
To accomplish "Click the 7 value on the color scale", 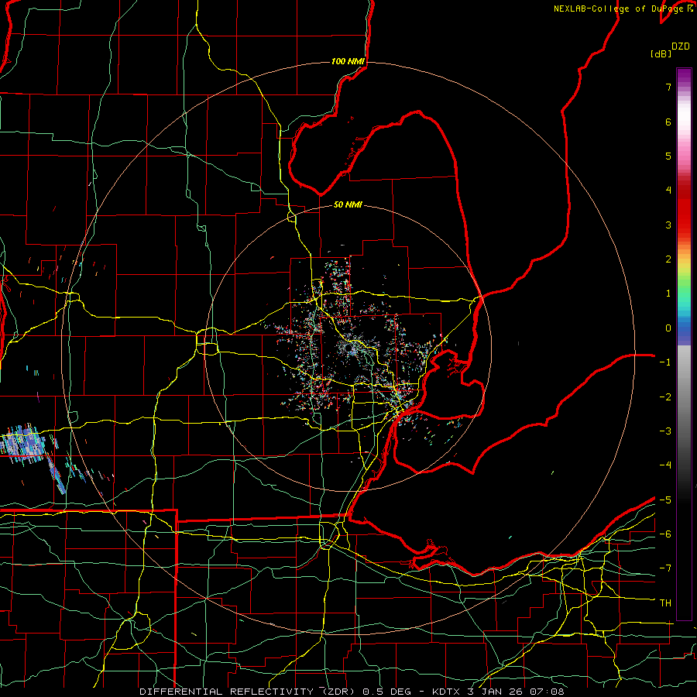I will [x=668, y=87].
